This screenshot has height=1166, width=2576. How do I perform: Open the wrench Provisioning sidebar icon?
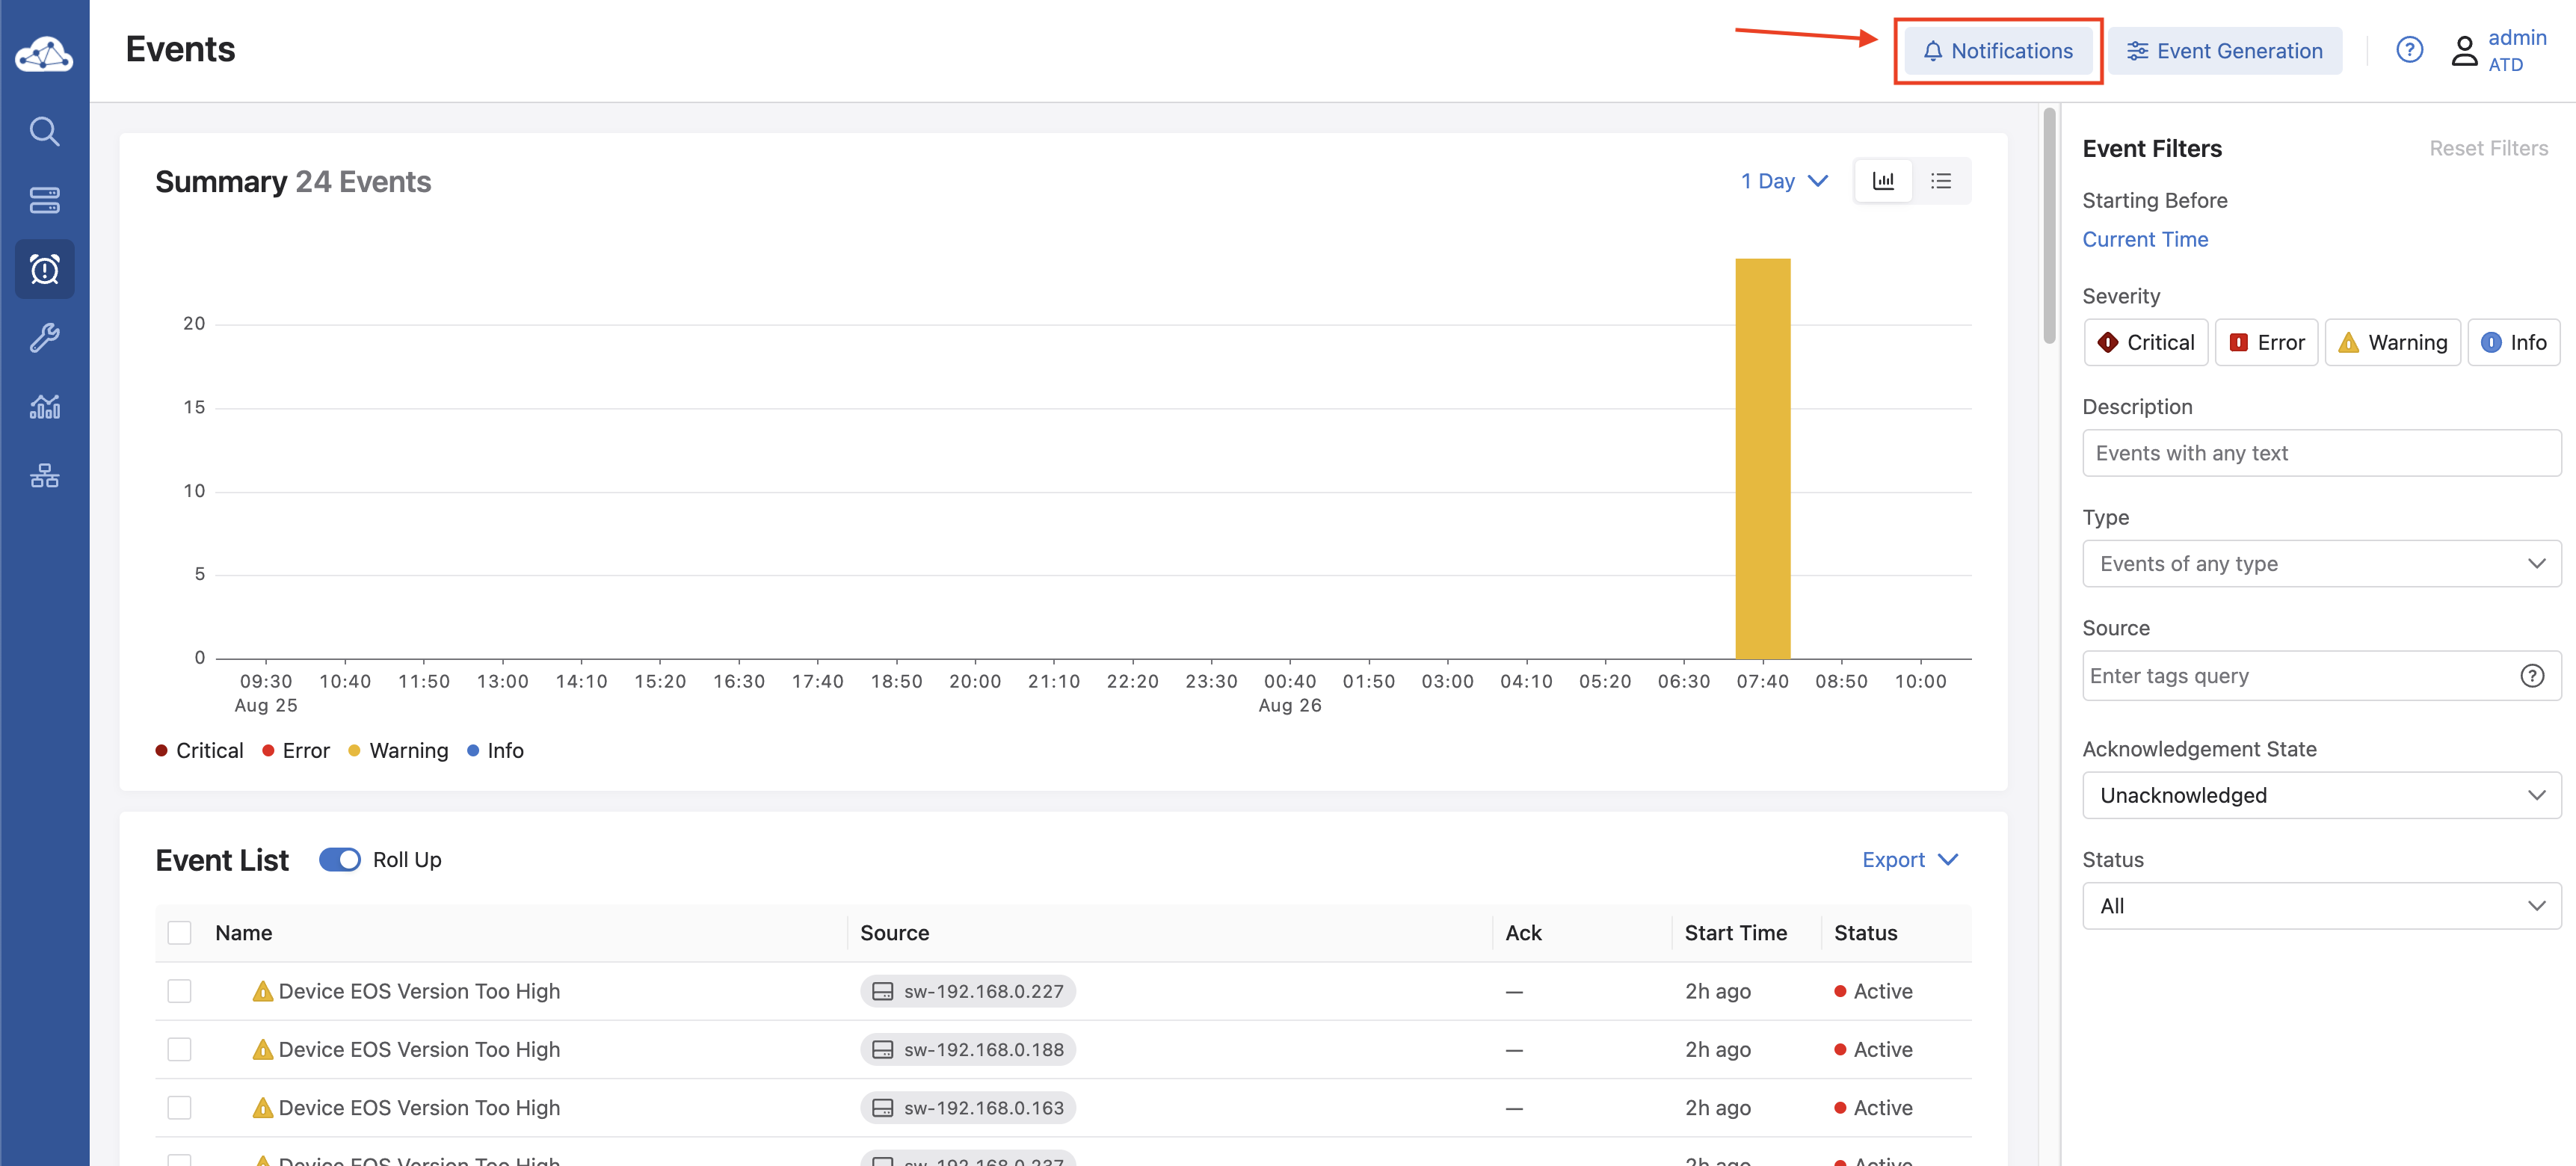click(44, 338)
